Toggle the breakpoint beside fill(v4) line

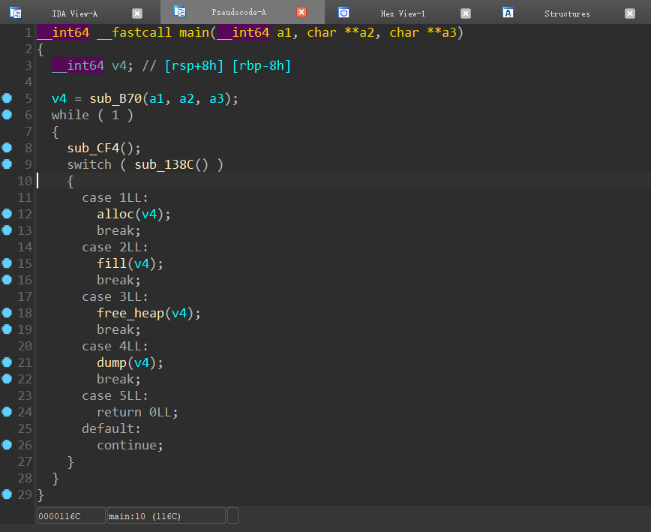tap(7, 263)
